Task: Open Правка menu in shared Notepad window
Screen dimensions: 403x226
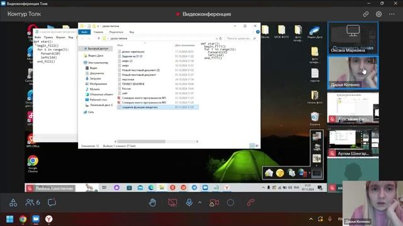Action: click(48, 38)
